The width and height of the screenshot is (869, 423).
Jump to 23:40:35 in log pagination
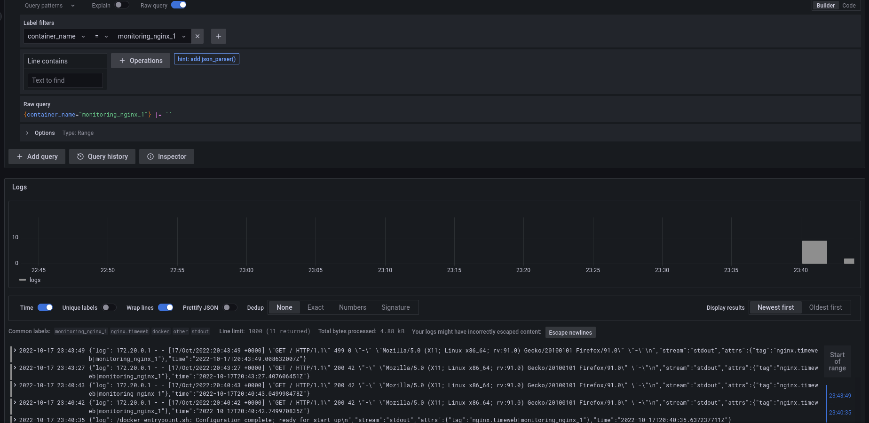840,413
